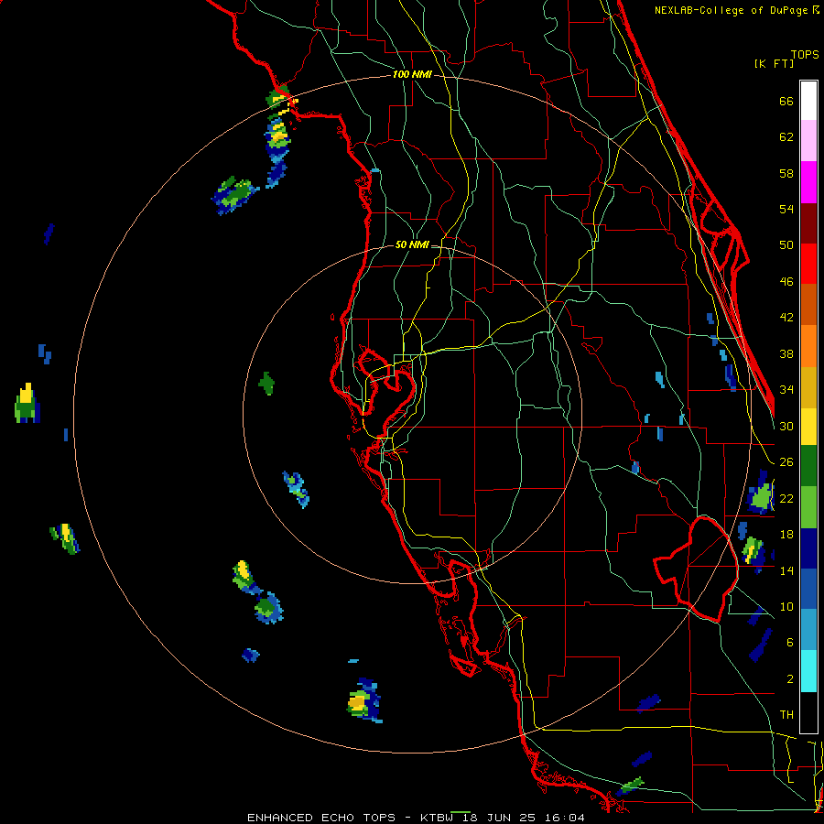824x824 pixels.
Task: Pick the light blue legend swatch
Action: click(x=808, y=630)
